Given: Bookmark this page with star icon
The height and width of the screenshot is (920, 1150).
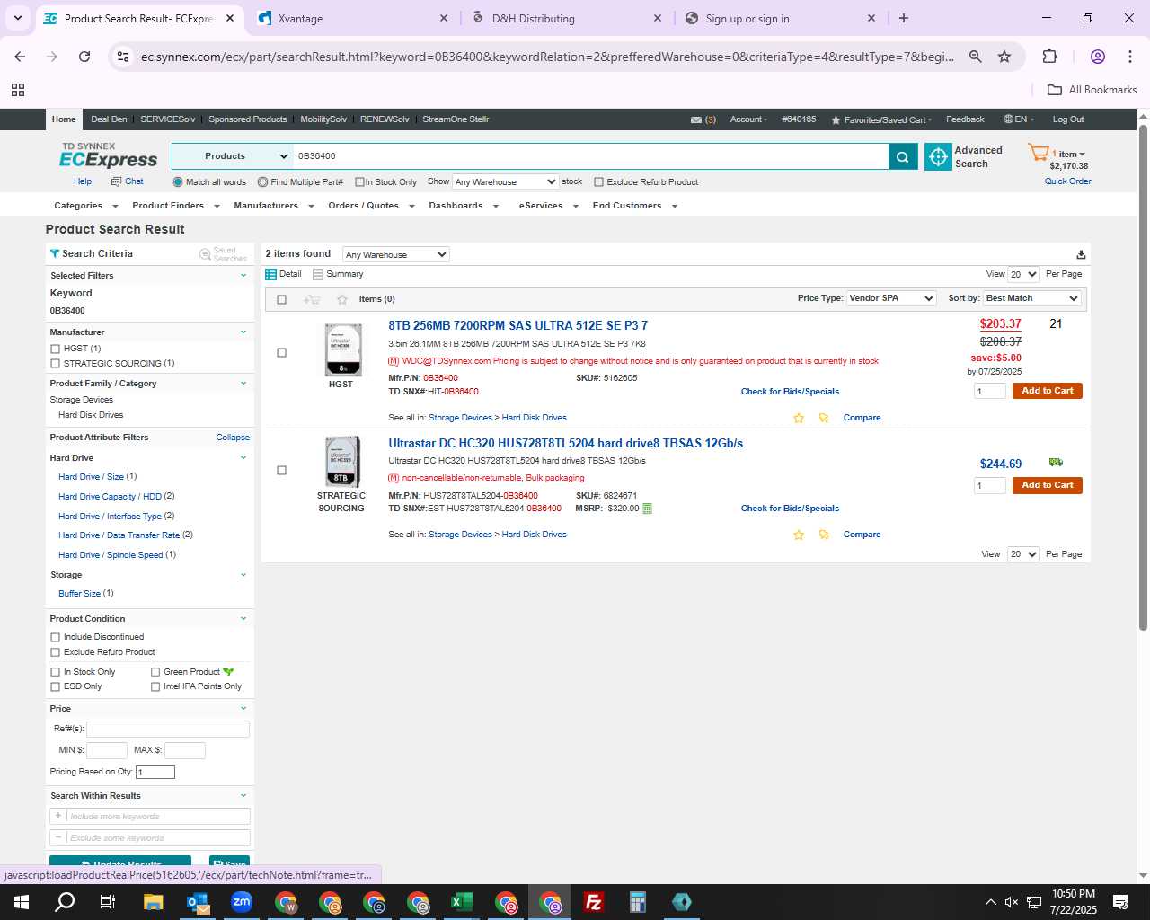Looking at the screenshot, I should point(1004,57).
